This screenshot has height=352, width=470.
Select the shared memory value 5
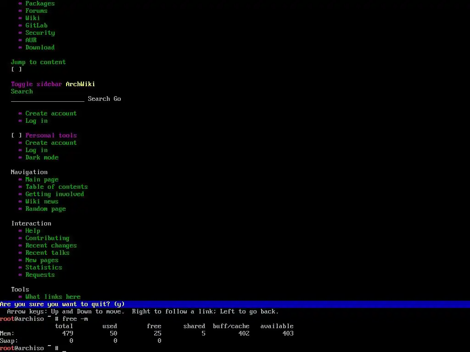[203, 334]
